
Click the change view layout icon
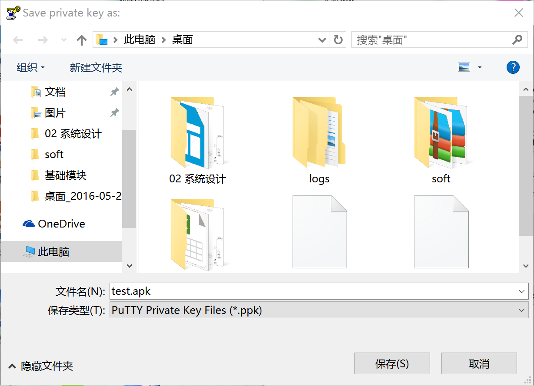464,67
